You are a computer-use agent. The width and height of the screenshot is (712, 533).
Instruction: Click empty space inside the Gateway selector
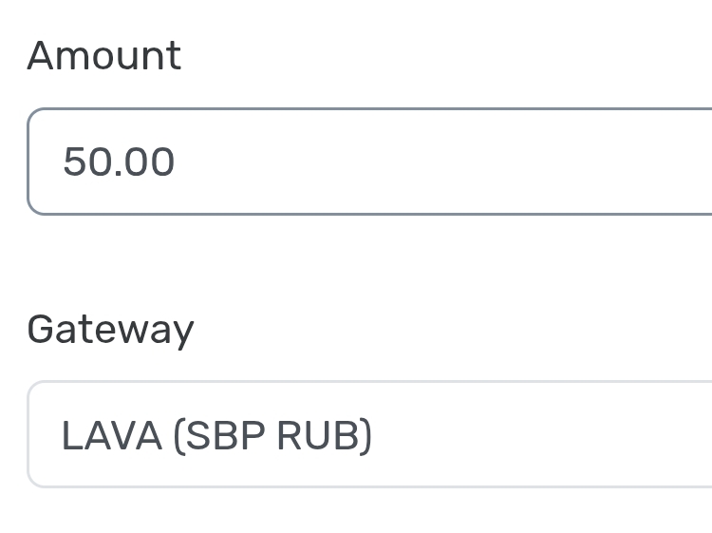(x=551, y=434)
